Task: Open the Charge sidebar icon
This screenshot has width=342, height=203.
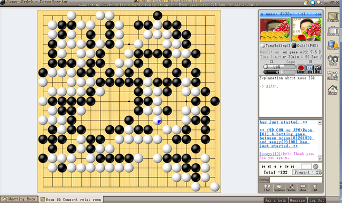Action: (x=333, y=45)
